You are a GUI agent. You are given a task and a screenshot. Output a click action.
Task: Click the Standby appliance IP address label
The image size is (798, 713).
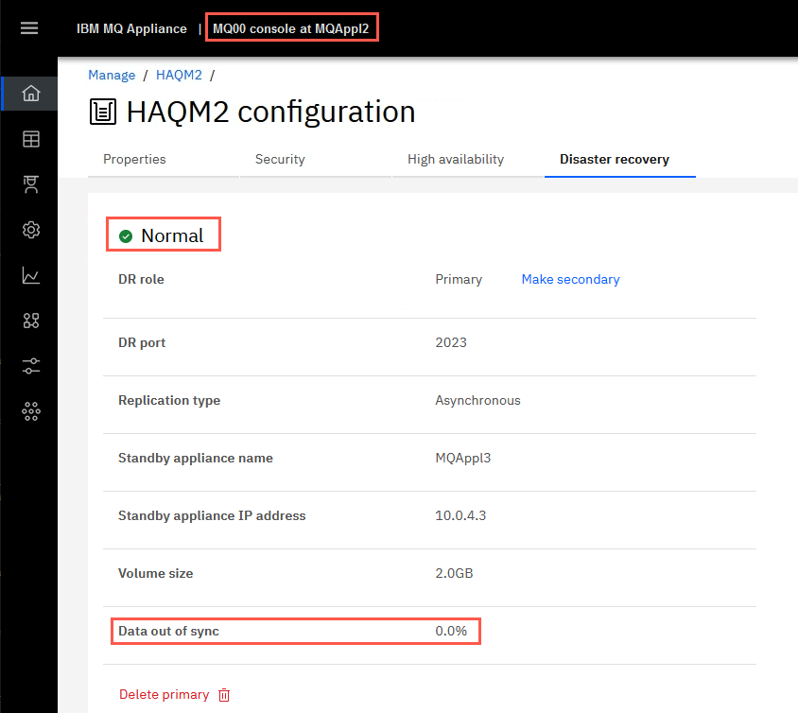click(212, 515)
